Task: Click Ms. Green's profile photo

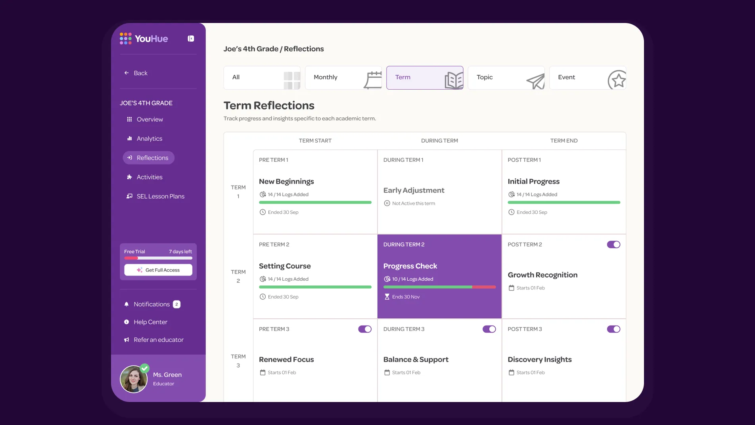Action: pyautogui.click(x=134, y=379)
